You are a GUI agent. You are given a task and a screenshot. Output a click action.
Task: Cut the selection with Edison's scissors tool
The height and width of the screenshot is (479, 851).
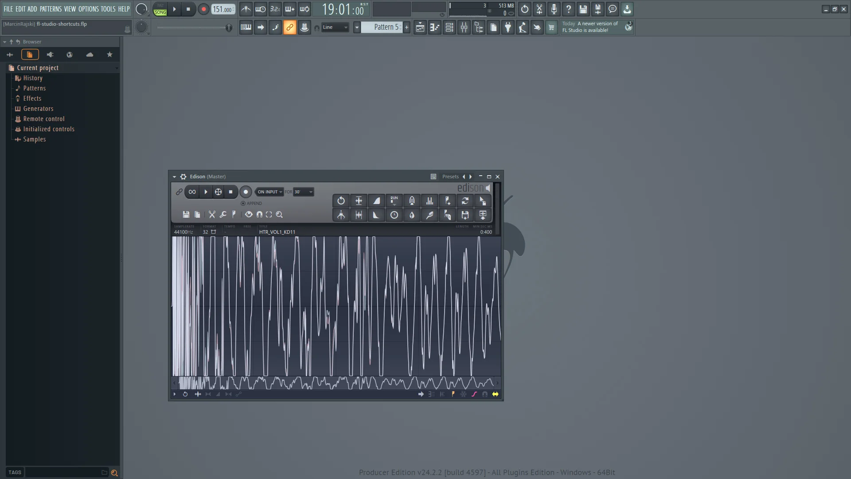211,215
